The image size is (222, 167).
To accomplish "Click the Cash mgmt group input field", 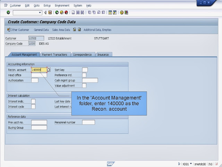I will point(90,80).
